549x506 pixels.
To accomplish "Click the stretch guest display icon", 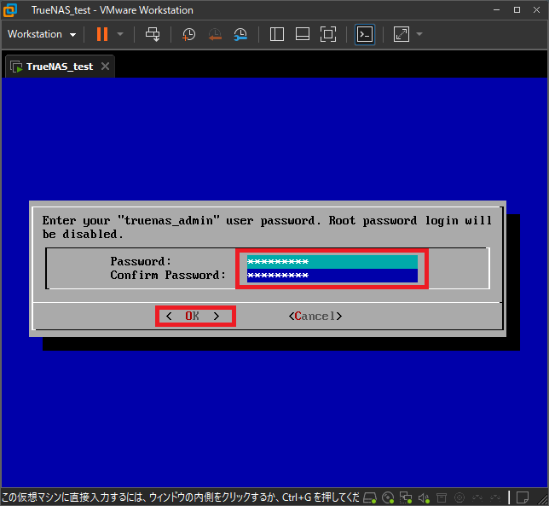I will pyautogui.click(x=402, y=34).
